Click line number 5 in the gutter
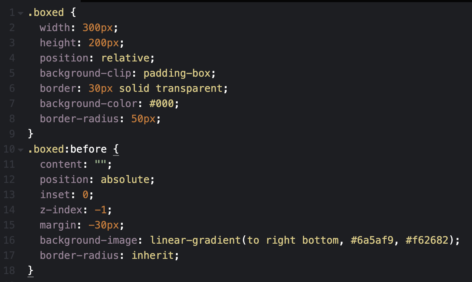472x282 pixels. pyautogui.click(x=12, y=73)
